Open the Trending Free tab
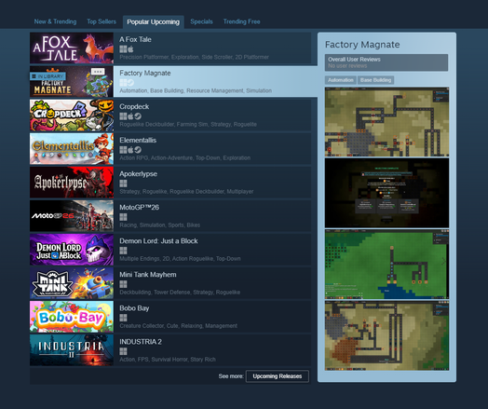 coord(241,21)
